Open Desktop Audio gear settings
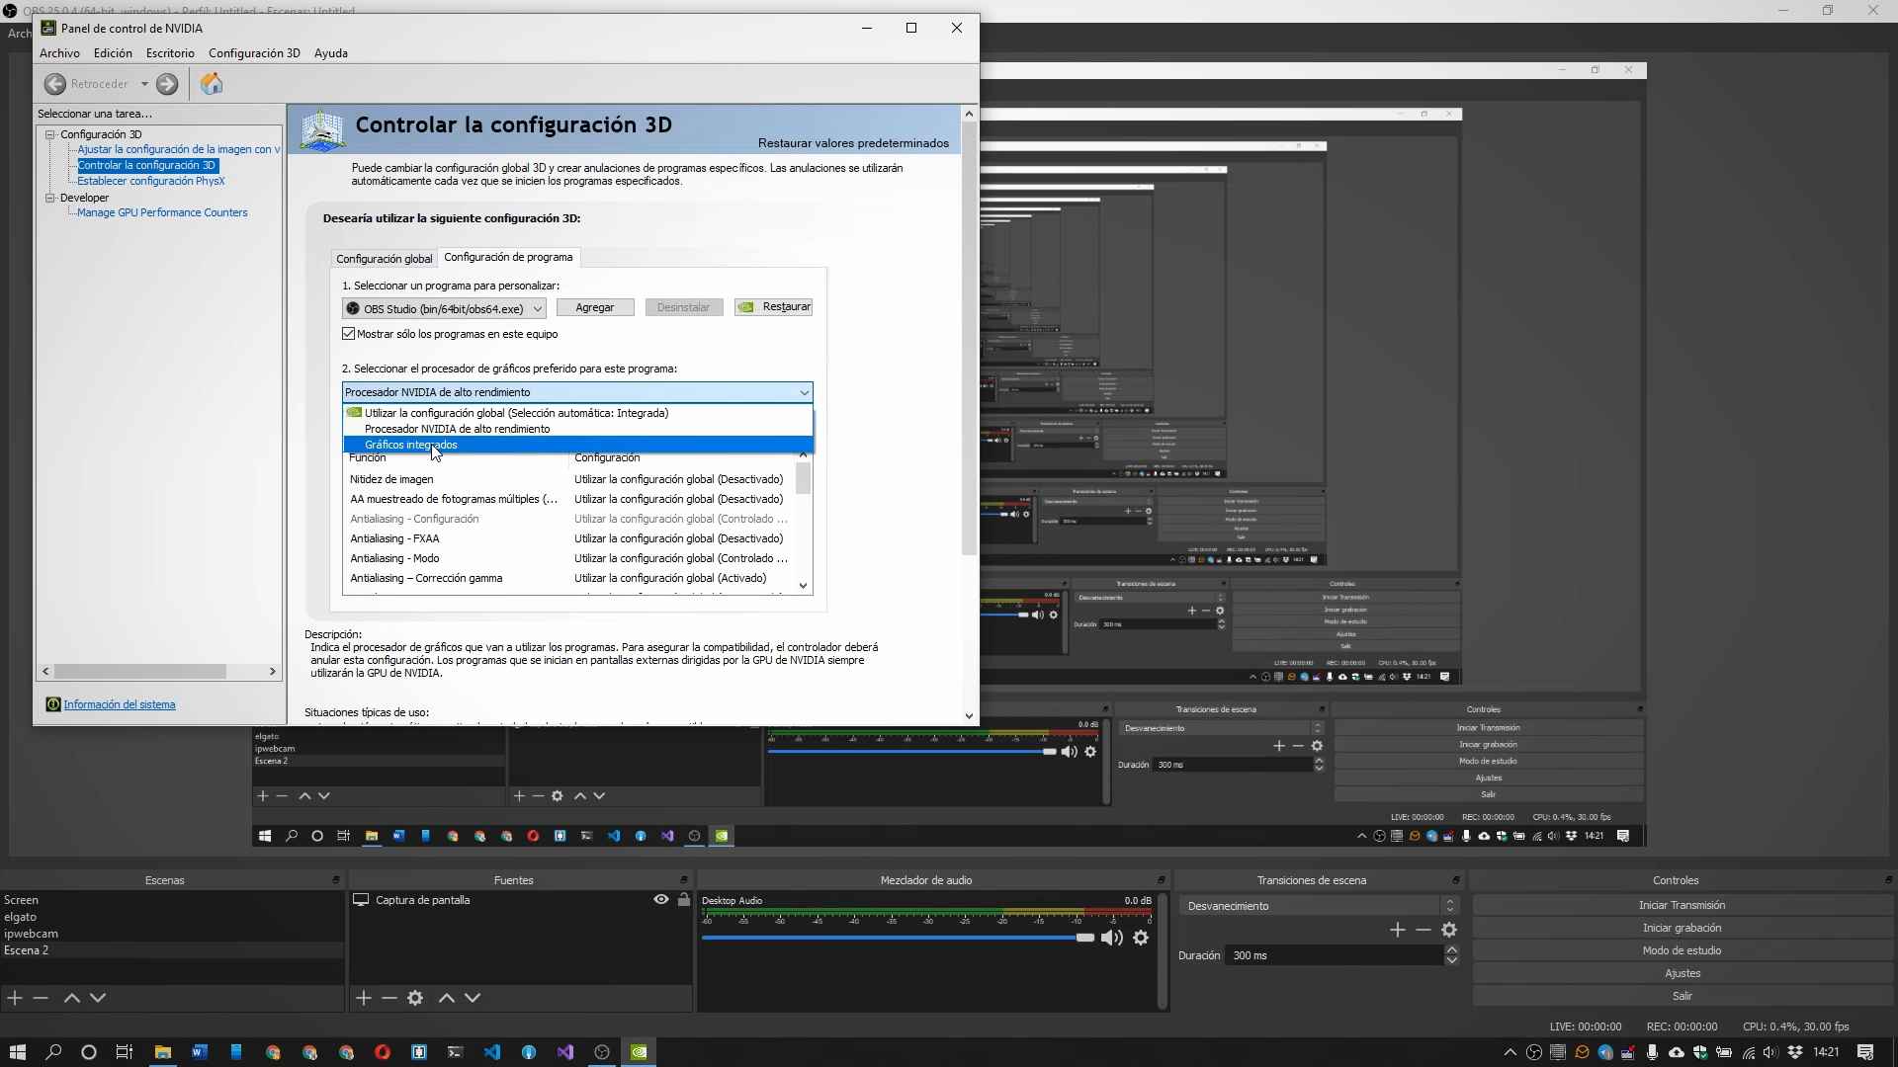 click(1141, 938)
